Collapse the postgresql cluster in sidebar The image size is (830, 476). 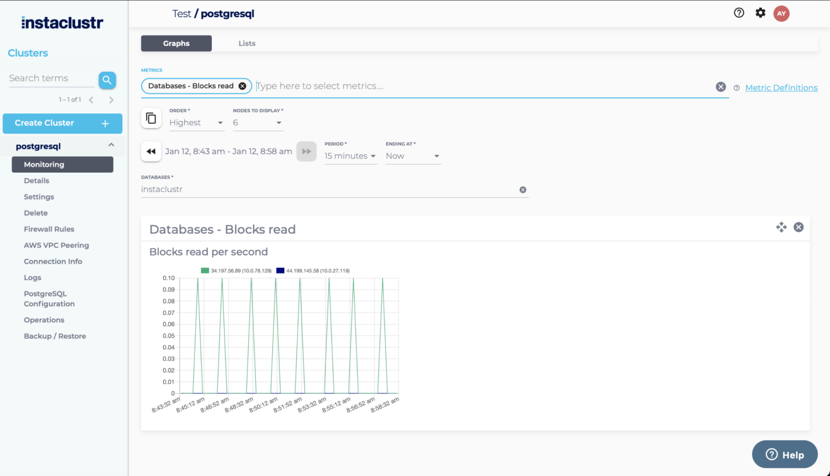pyautogui.click(x=111, y=145)
